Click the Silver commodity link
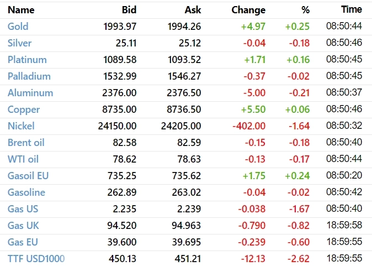 (x=20, y=43)
